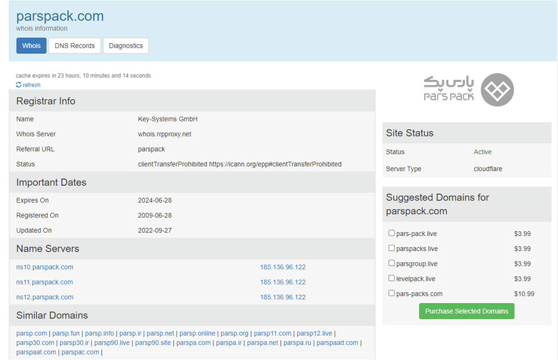Open similar domain parsp.info
This screenshot has width=558, height=360.
(x=100, y=333)
